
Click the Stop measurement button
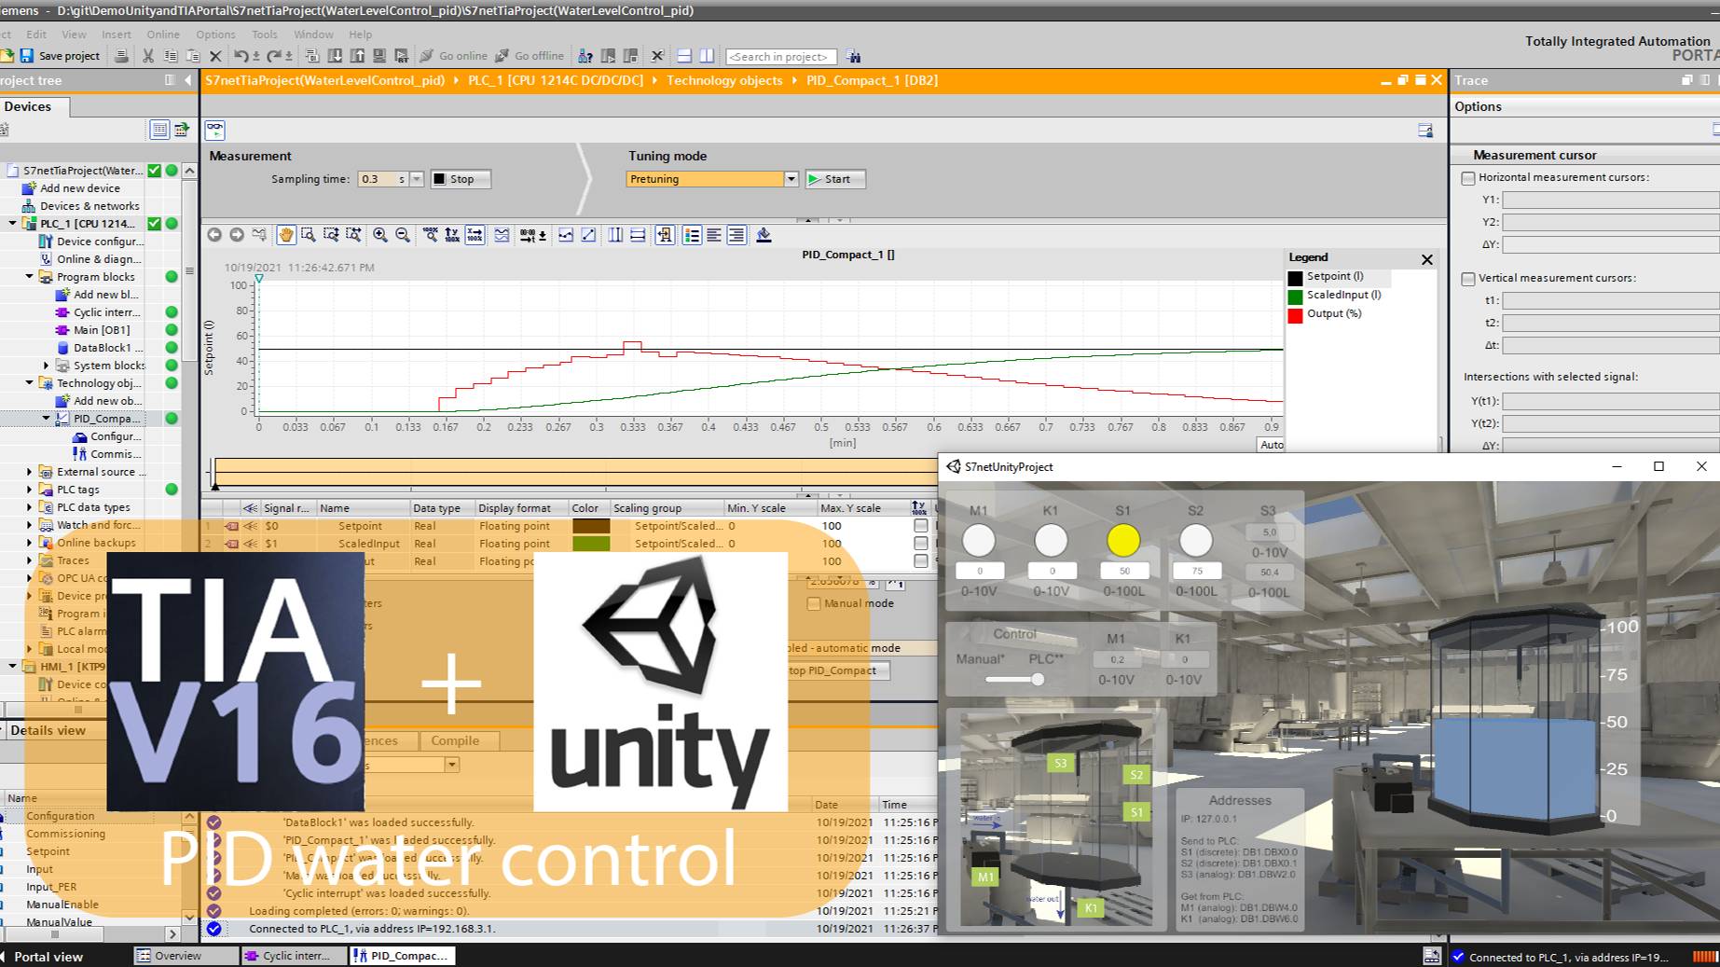461,179
